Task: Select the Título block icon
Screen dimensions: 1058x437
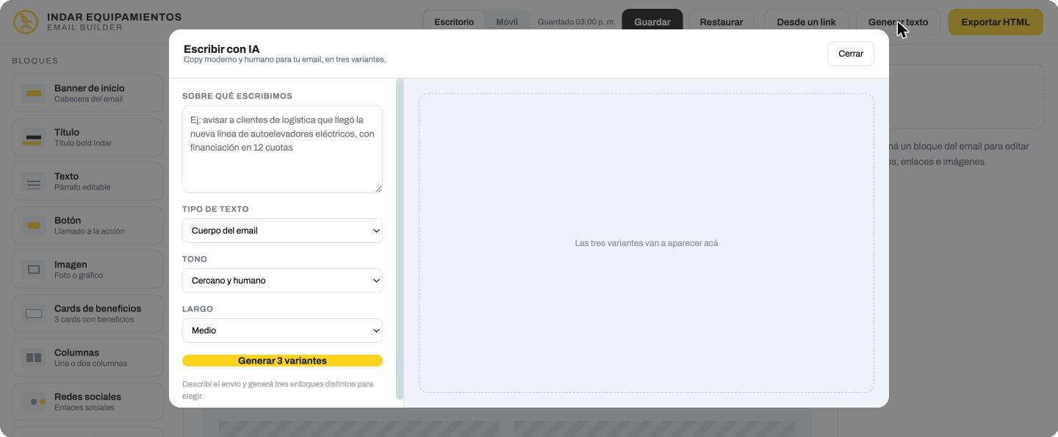Action: [34, 137]
